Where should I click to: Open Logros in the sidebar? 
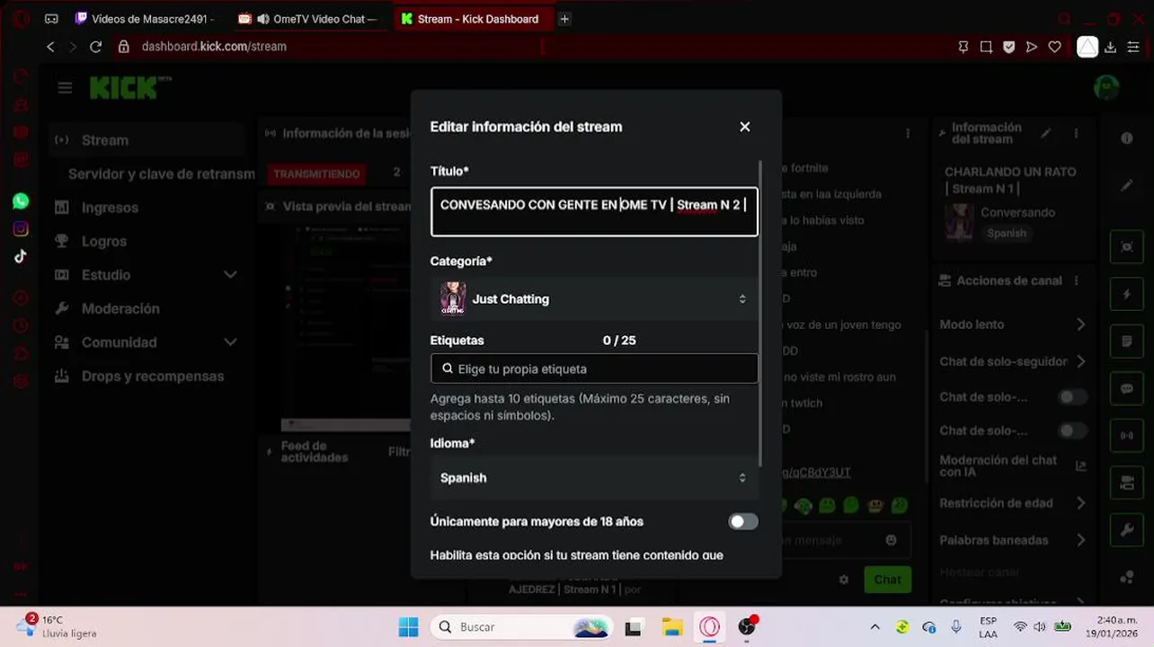(104, 241)
